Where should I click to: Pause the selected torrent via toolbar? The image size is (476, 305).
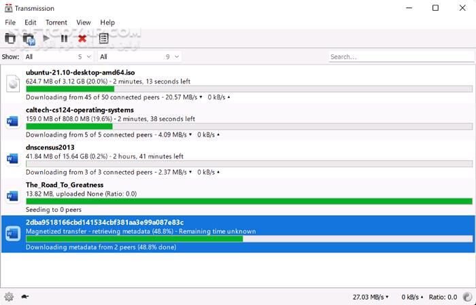tap(65, 39)
